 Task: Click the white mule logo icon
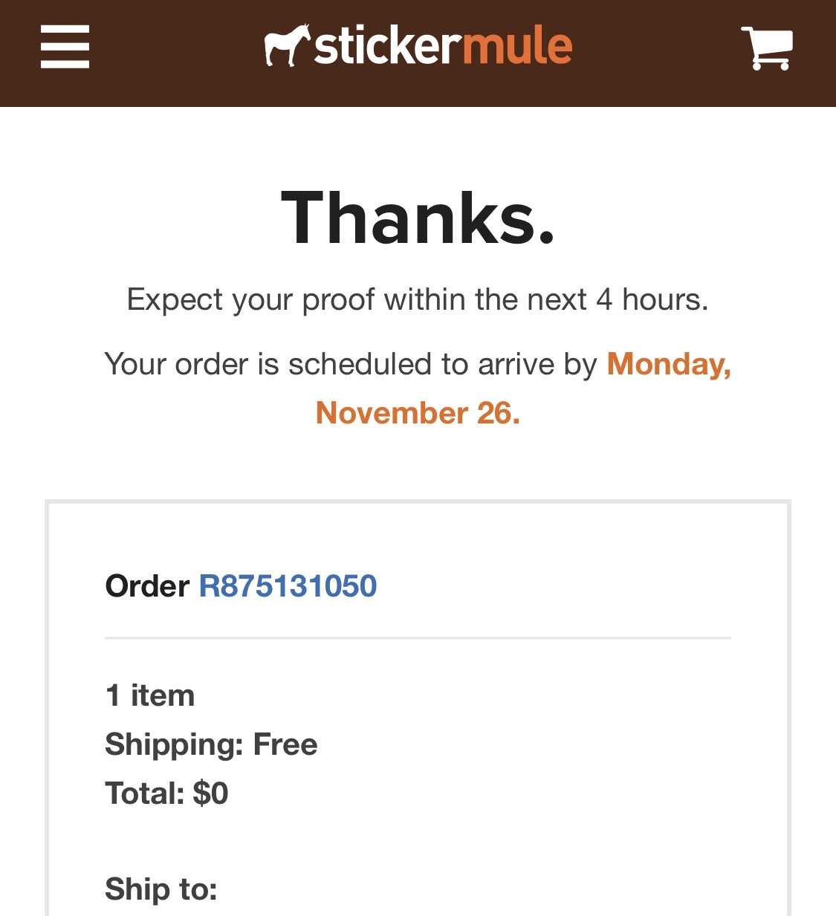[286, 46]
